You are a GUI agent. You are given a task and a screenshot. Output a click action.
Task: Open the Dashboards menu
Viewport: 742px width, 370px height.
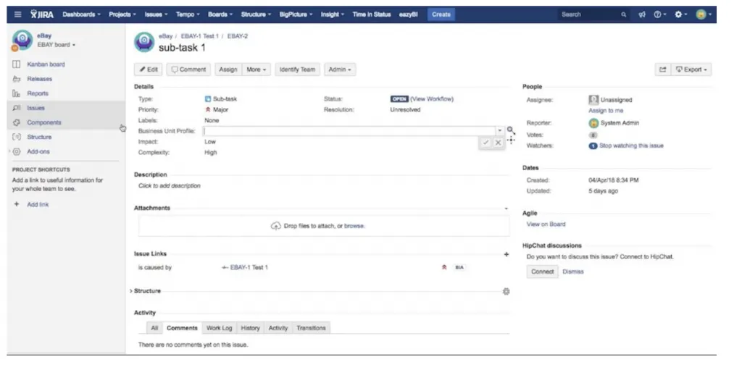click(81, 14)
